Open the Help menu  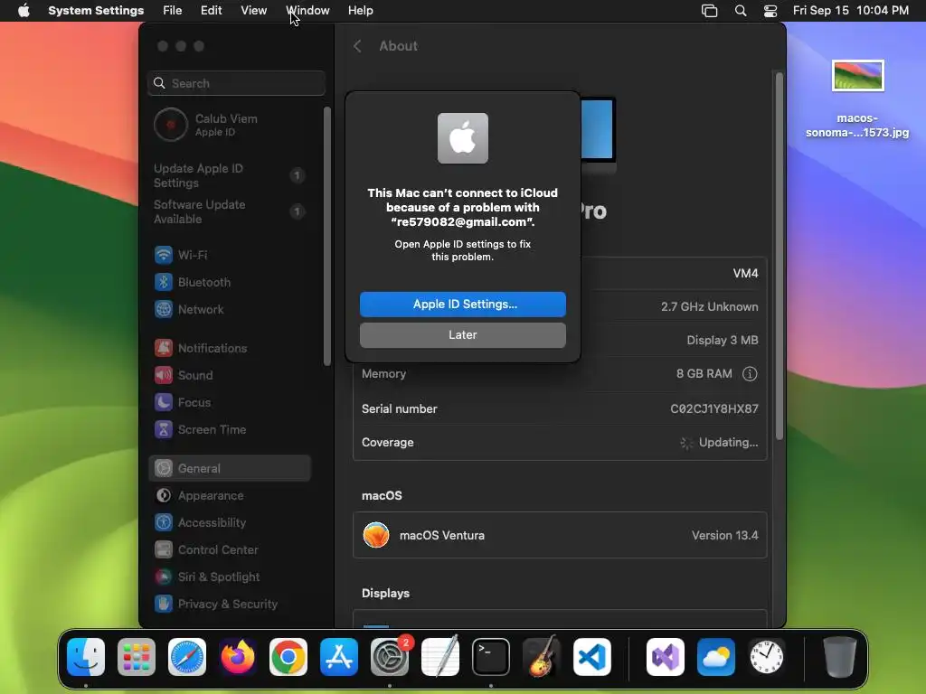360,11
